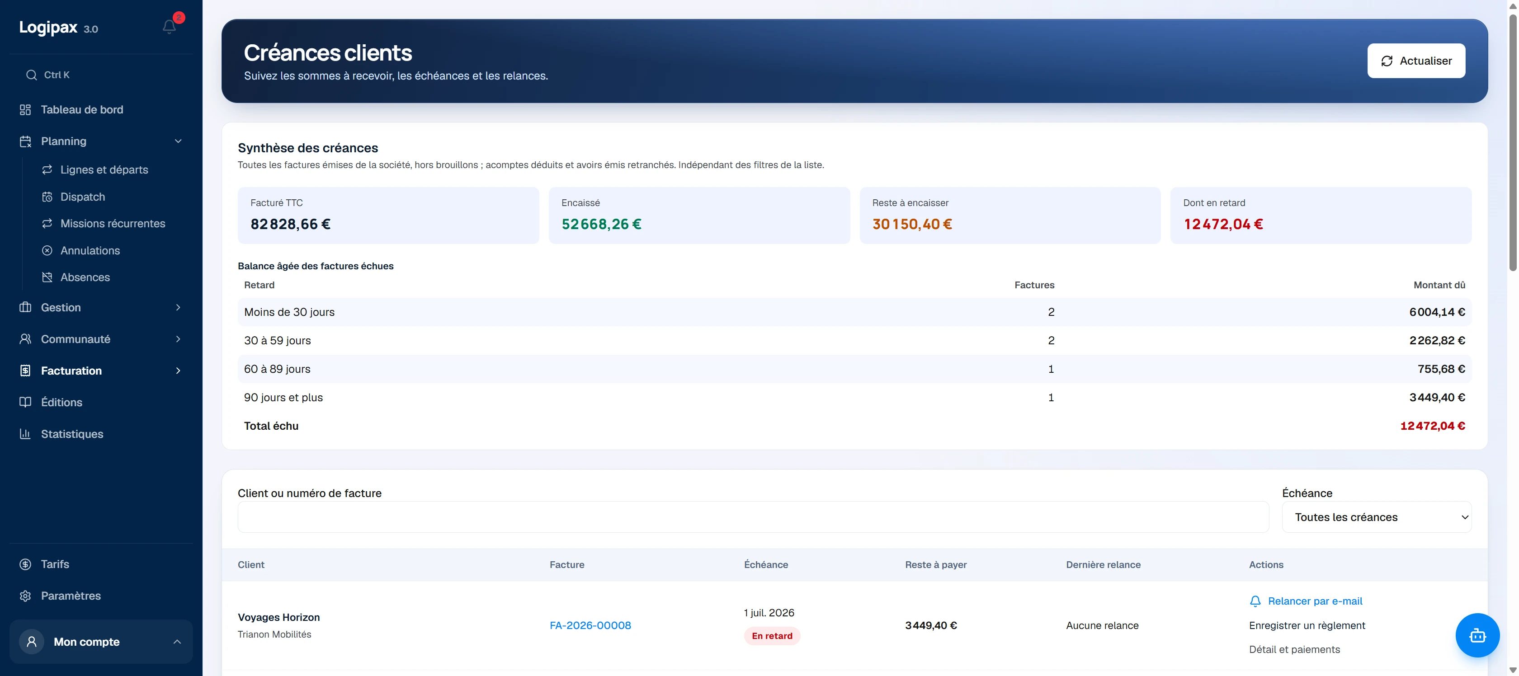Click the Ctrl K search box
Screen dimensions: 1519x676
(x=101, y=75)
